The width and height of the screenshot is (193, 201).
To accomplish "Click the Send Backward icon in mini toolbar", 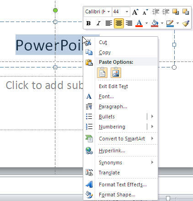I will (x=186, y=12).
